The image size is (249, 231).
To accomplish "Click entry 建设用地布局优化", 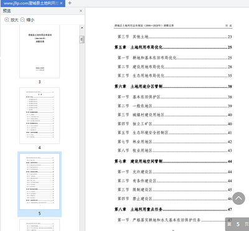I will (x=174, y=67).
